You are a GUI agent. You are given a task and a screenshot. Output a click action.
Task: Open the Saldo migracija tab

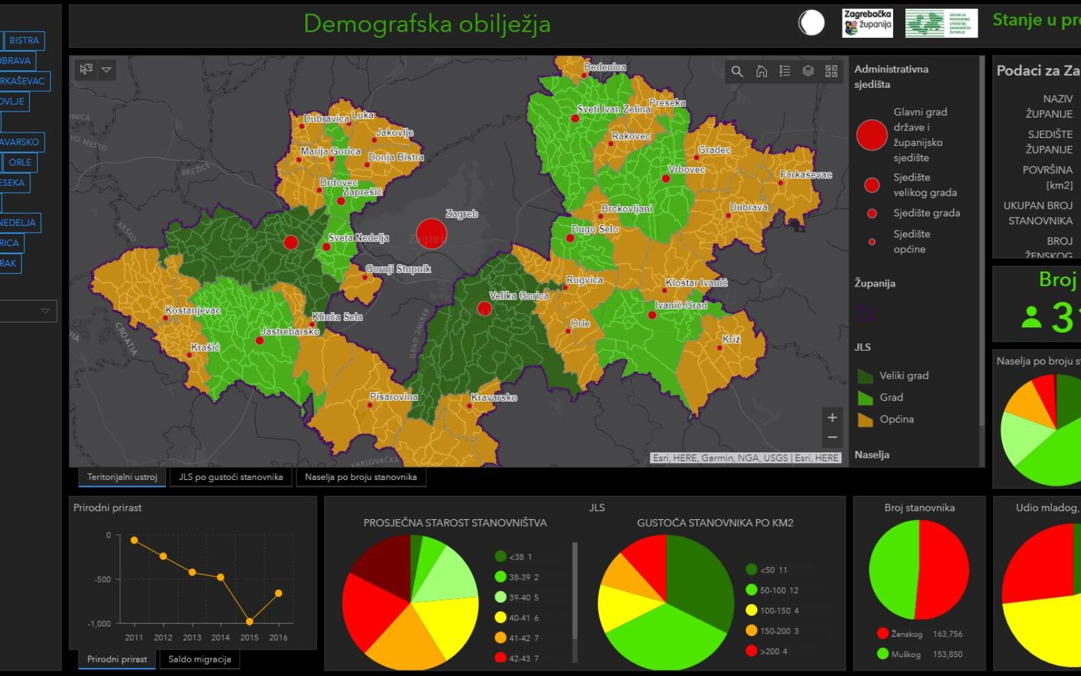199,659
